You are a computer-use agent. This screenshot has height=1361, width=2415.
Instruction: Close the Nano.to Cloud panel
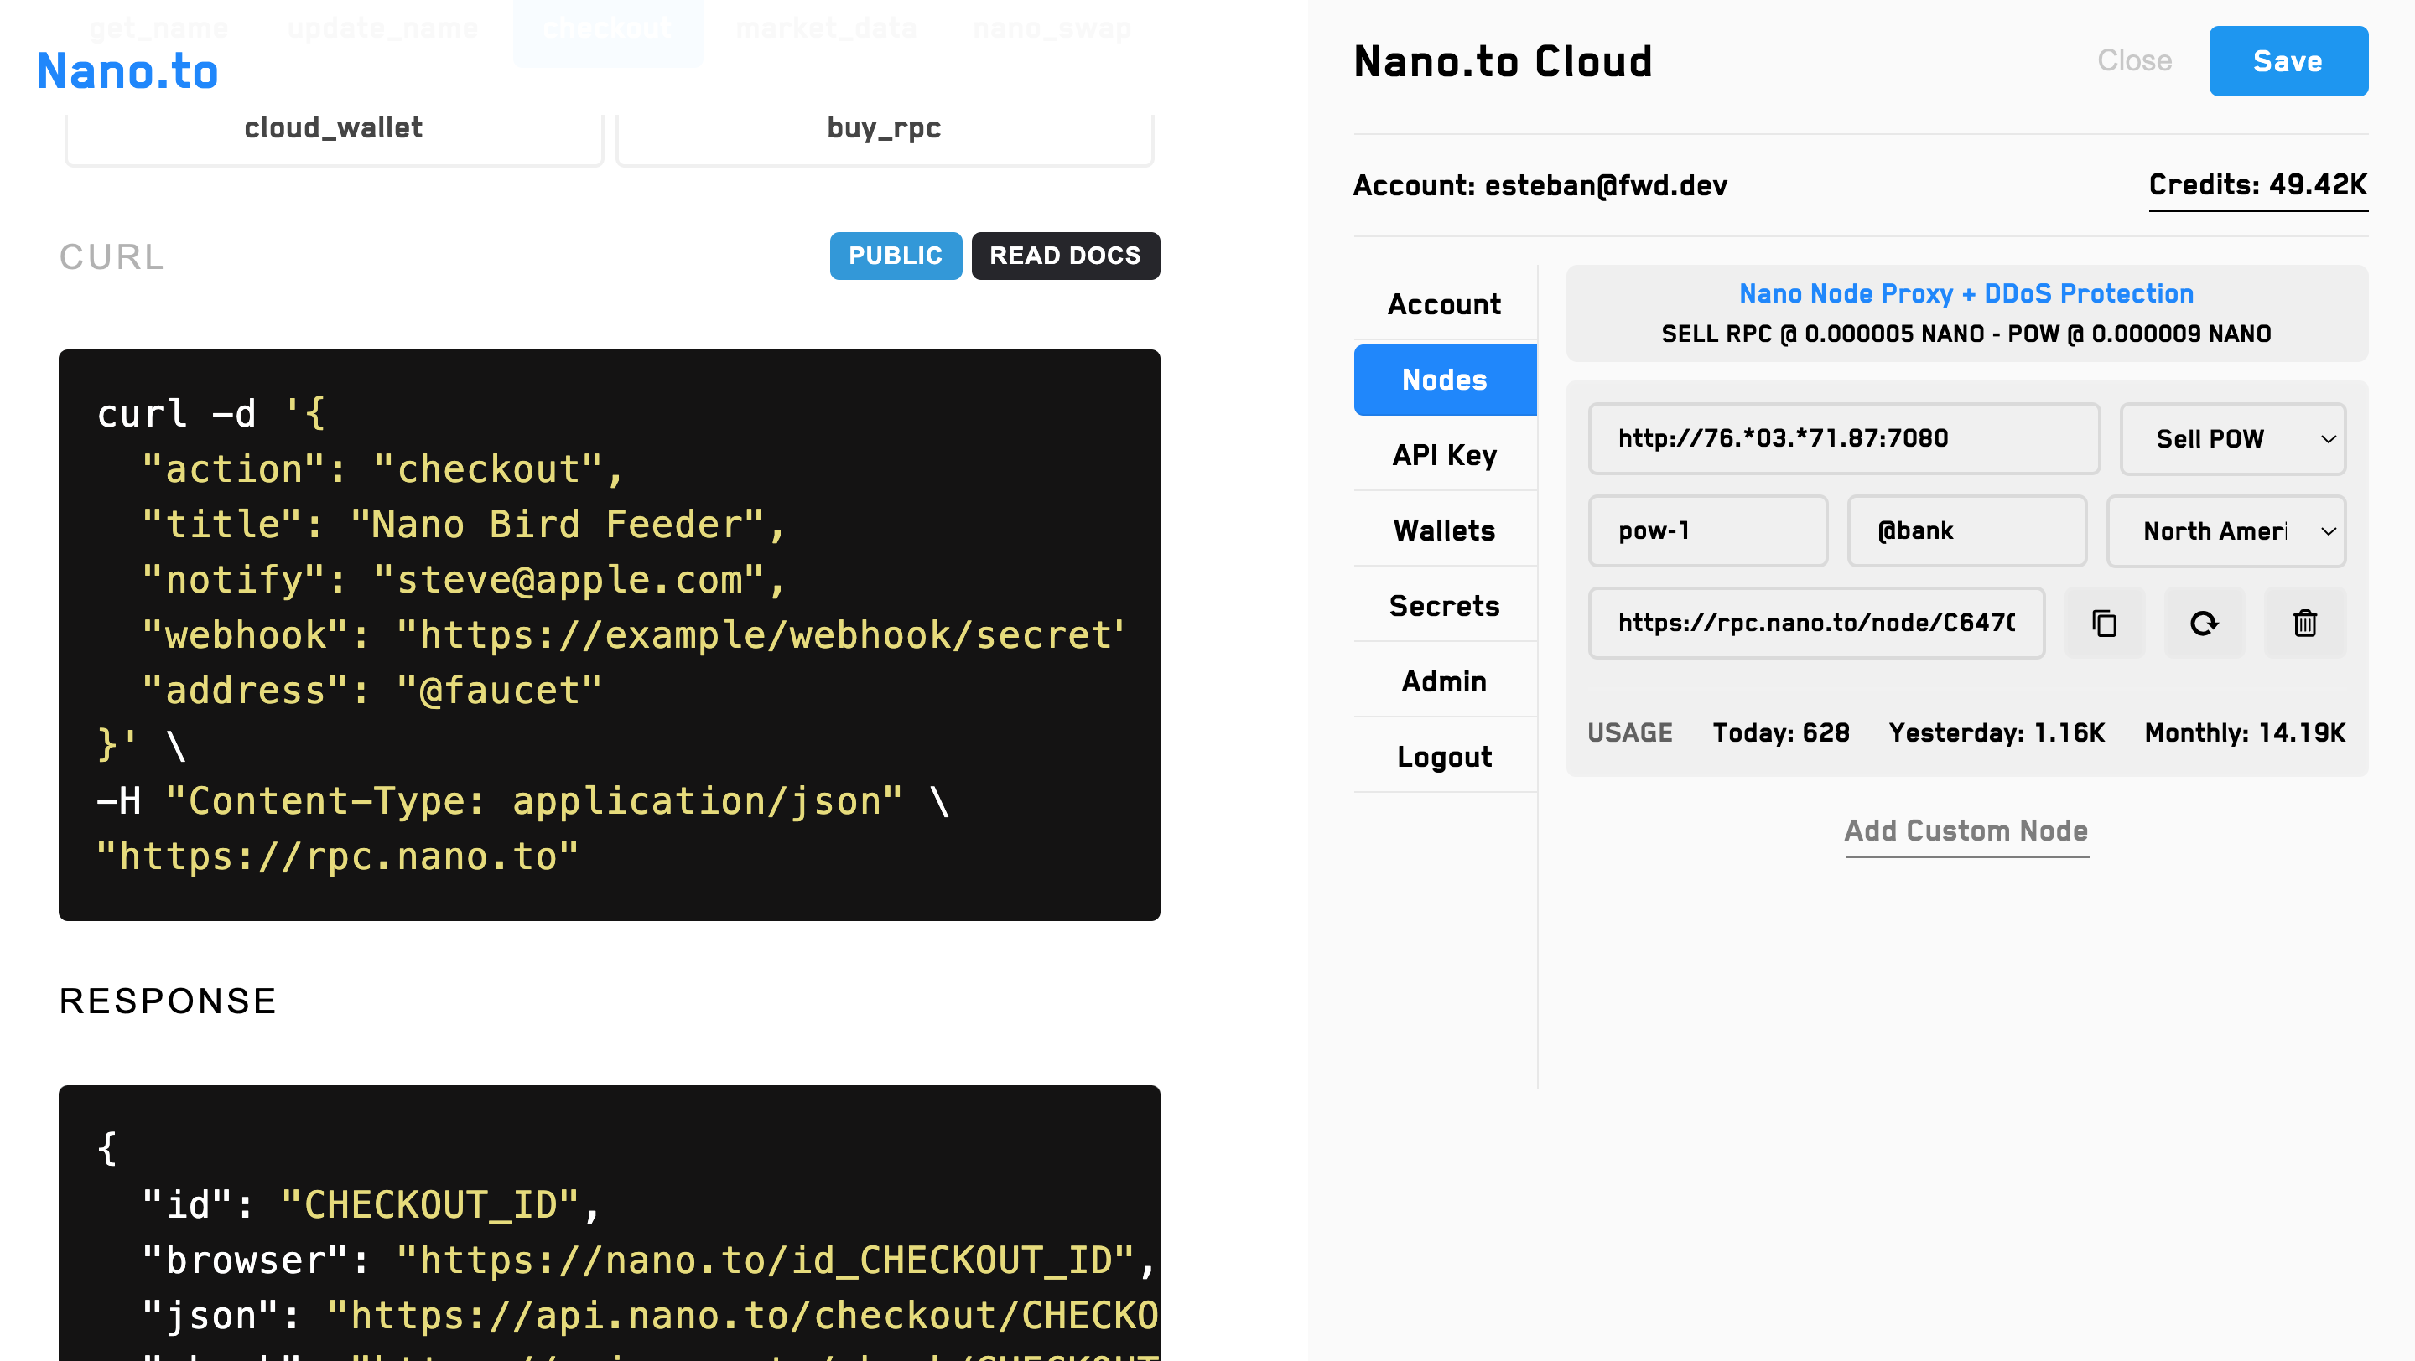click(2134, 61)
